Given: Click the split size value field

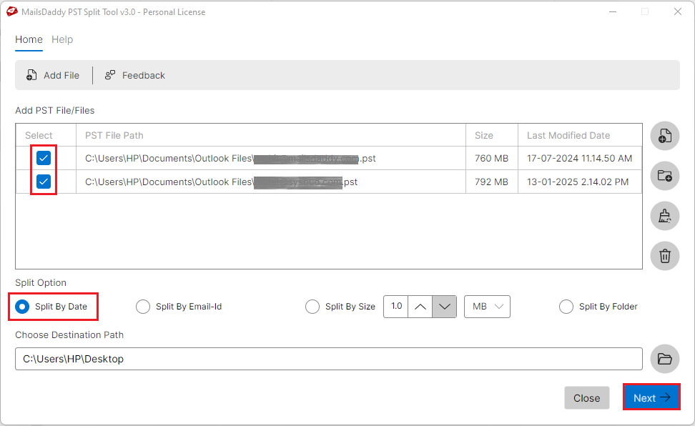Looking at the screenshot, I should coord(396,307).
